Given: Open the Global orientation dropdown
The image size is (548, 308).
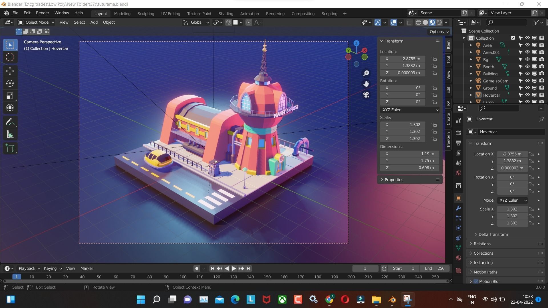Looking at the screenshot, I should coord(196,23).
